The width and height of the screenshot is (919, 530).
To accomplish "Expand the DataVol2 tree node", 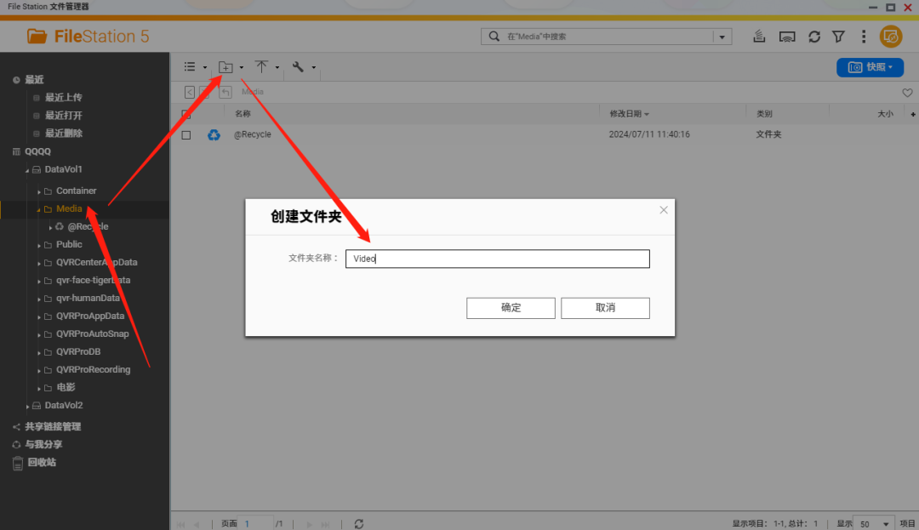I will pos(27,406).
